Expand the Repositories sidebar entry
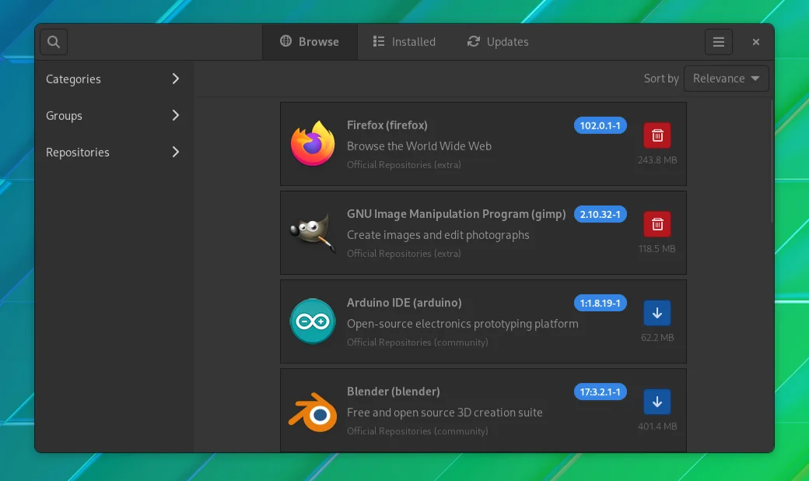 [x=114, y=153]
